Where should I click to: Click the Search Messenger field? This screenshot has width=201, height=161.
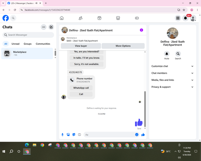coord(28,35)
